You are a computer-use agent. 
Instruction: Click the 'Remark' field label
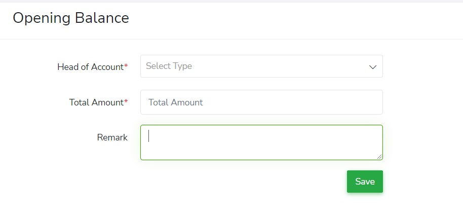pos(112,137)
